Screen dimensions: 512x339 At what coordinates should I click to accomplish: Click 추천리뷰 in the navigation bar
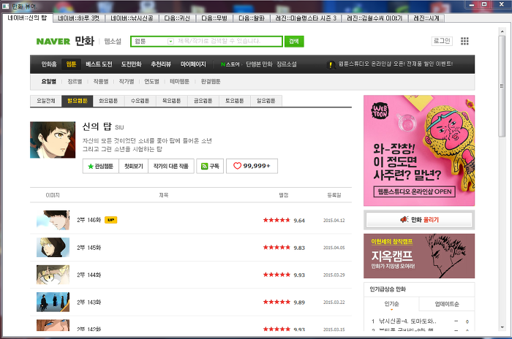161,64
